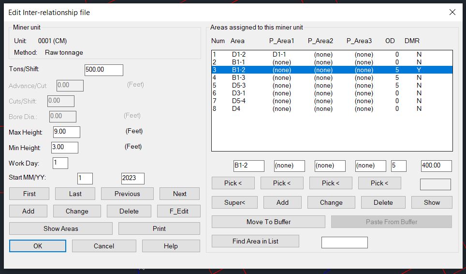Click the Work Day input field
The width and height of the screenshot is (466, 274).
click(60, 163)
